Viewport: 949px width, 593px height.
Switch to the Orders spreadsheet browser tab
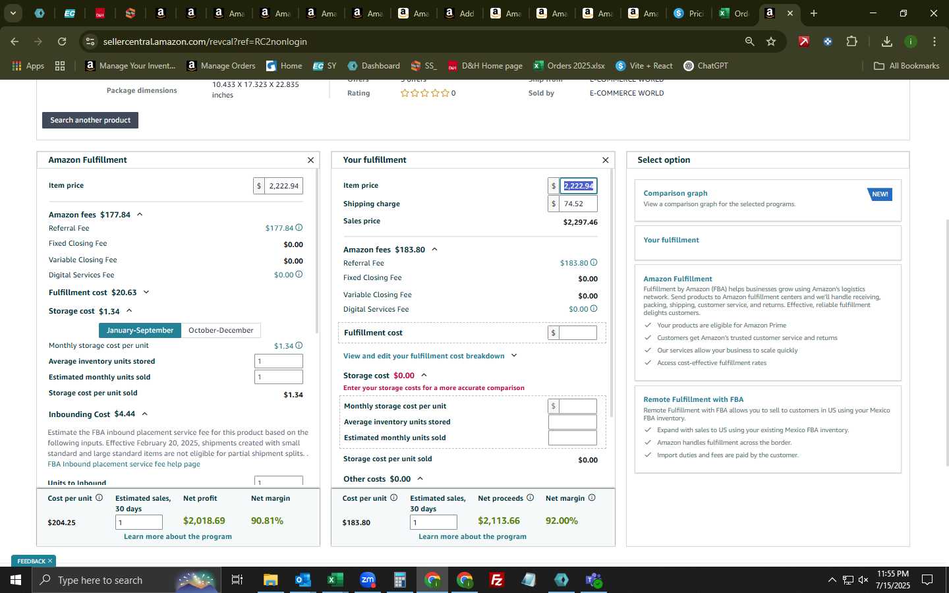pyautogui.click(x=733, y=13)
